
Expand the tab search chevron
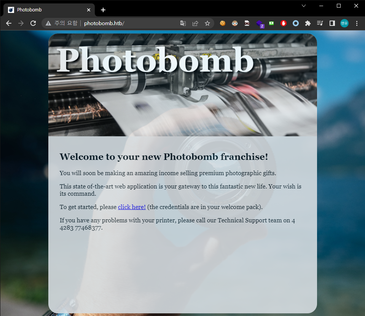pyautogui.click(x=304, y=6)
